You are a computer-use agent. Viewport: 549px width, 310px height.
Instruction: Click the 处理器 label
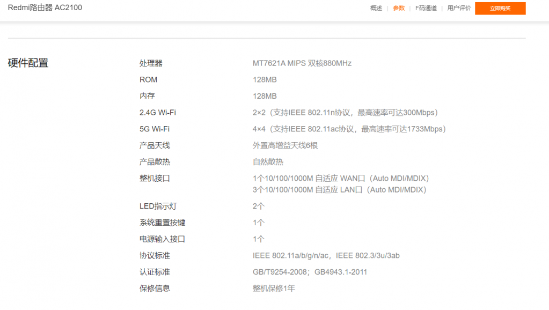tap(151, 63)
